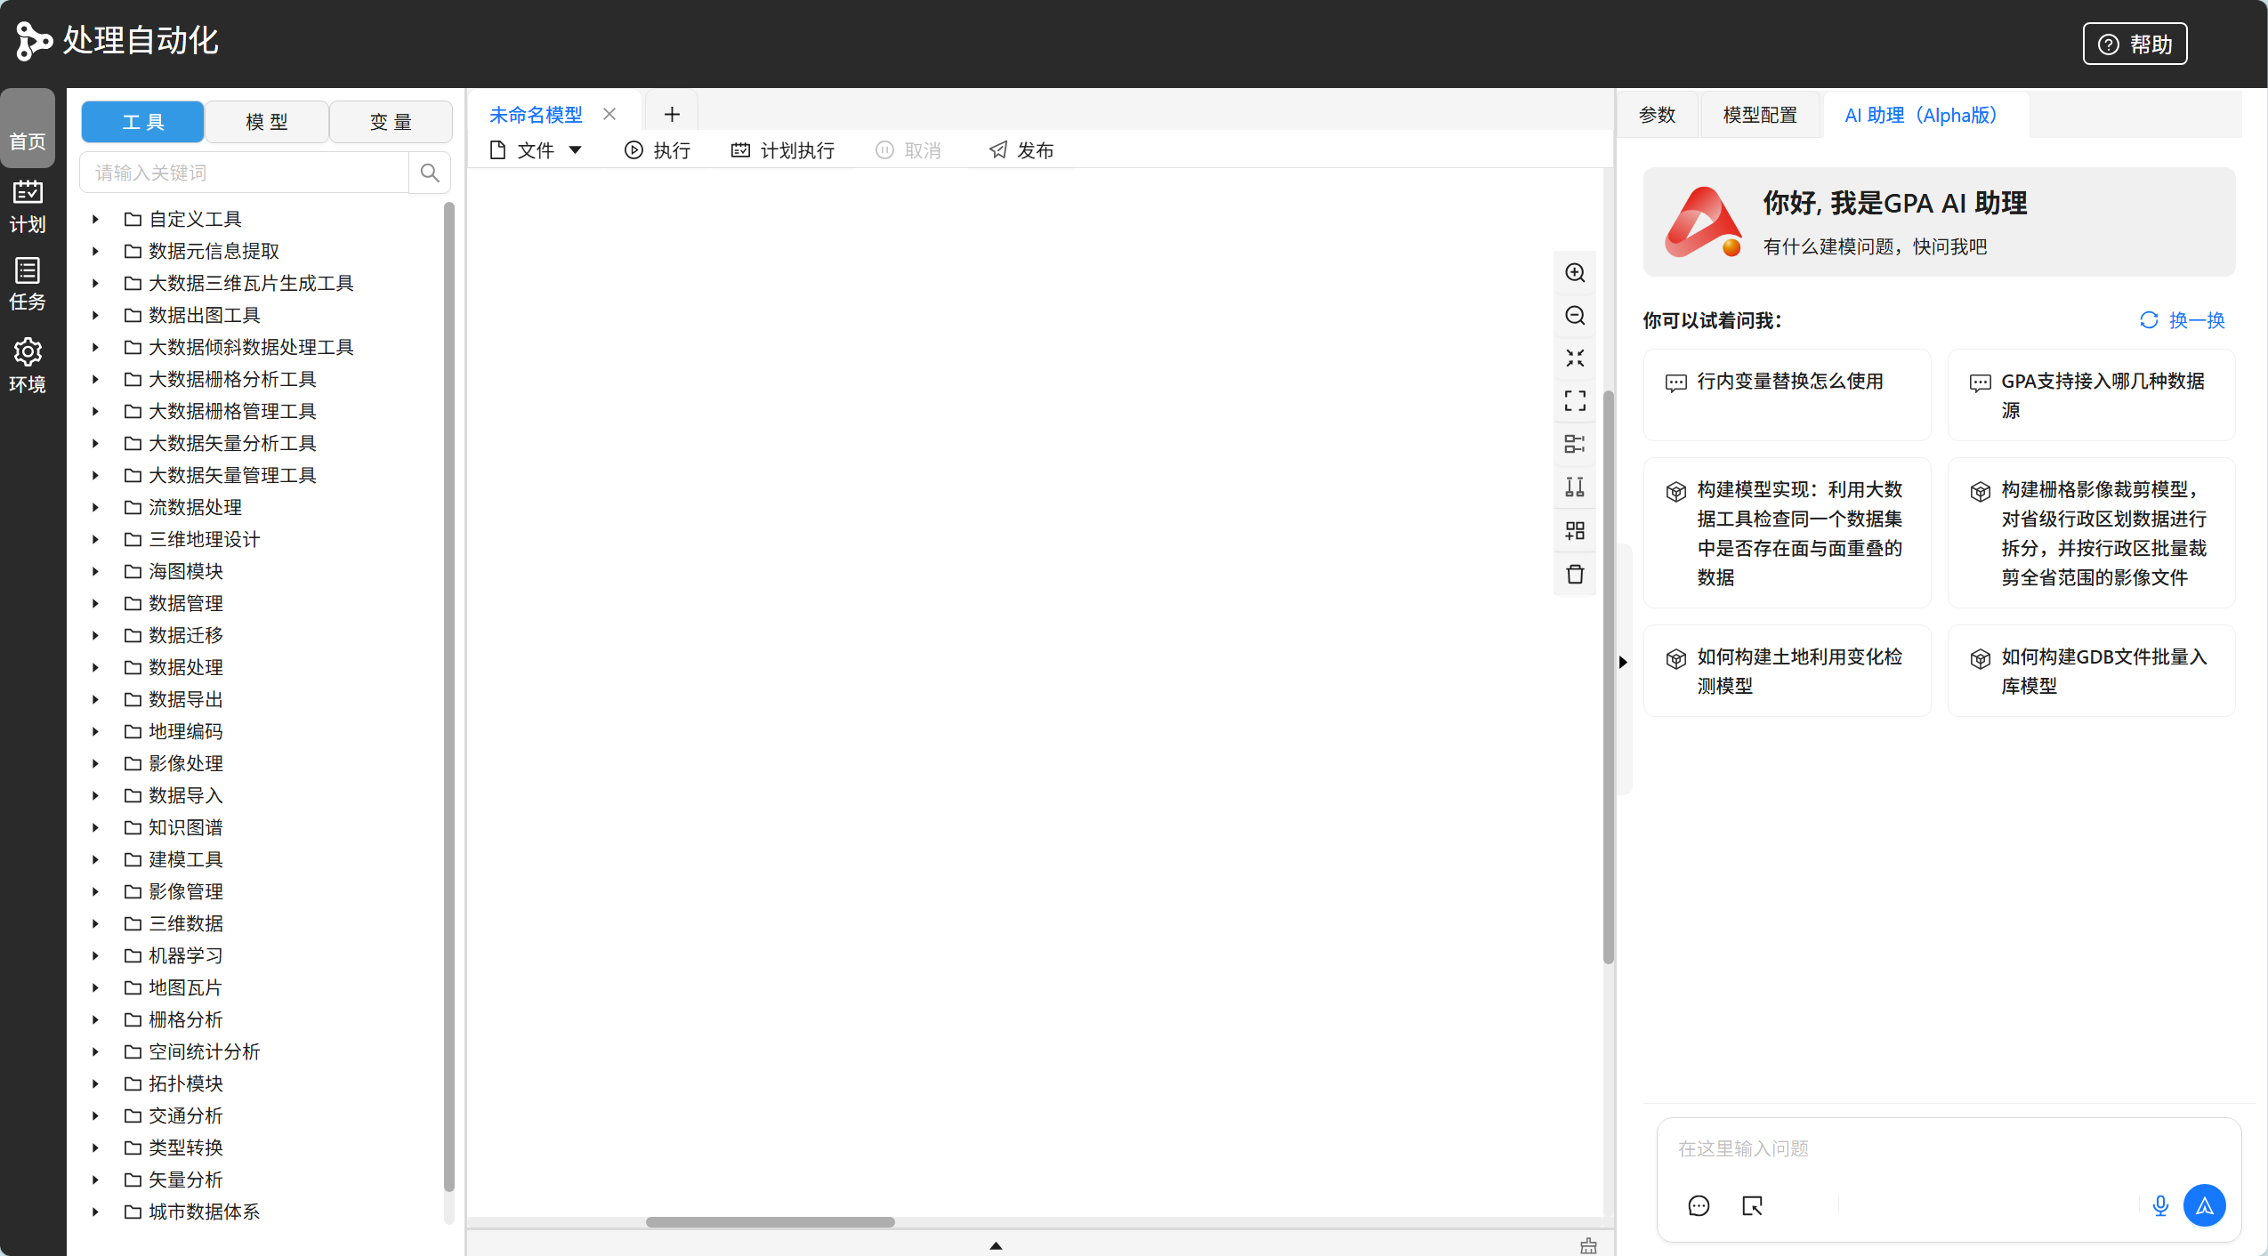The image size is (2268, 1256).
Task: Collapse the right panel arrow handle
Action: tap(1624, 662)
